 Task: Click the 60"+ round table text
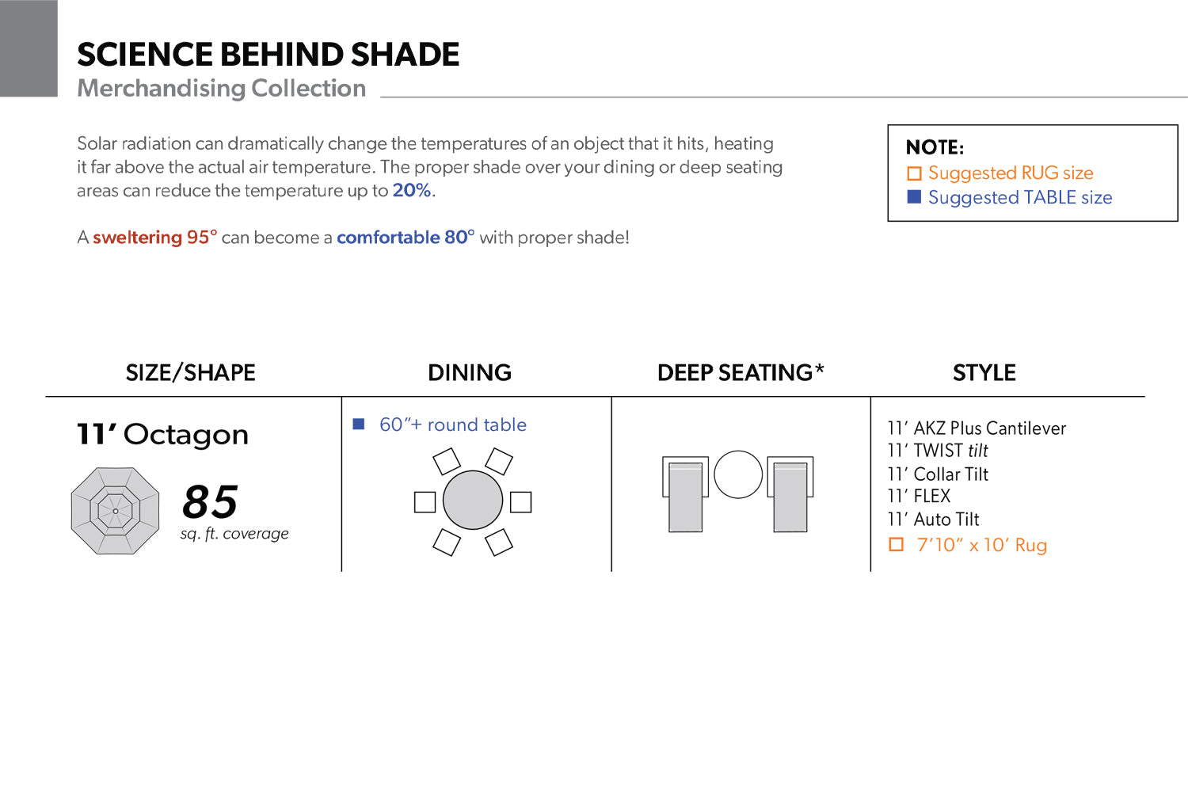[x=453, y=425]
